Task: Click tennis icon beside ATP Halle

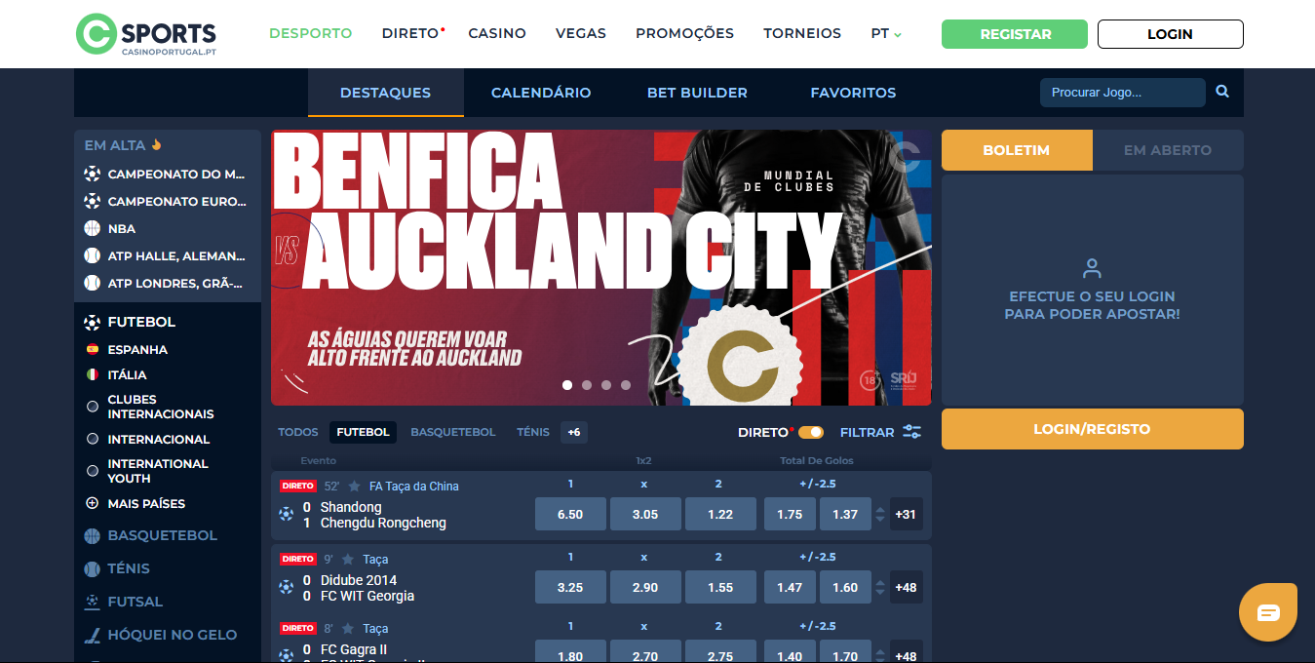Action: pyautogui.click(x=93, y=255)
